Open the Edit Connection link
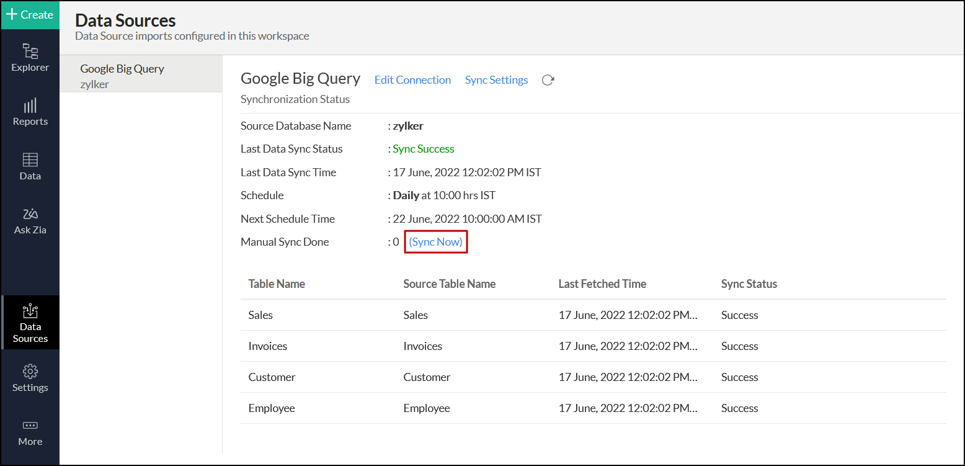 [412, 80]
